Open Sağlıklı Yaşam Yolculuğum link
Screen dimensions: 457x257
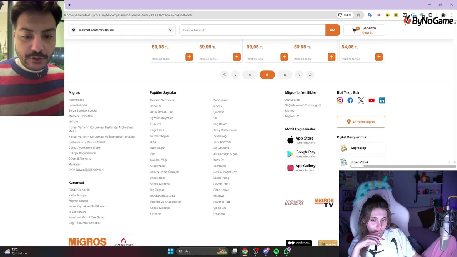point(303,105)
